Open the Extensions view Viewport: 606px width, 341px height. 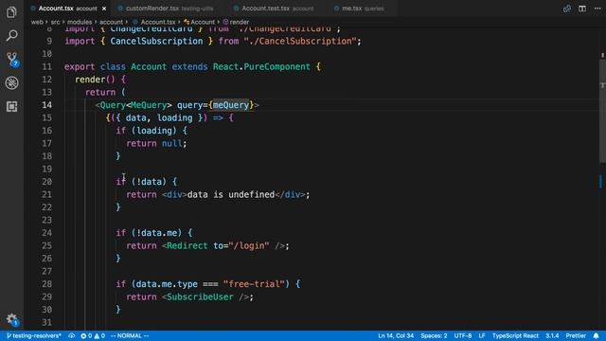click(11, 106)
